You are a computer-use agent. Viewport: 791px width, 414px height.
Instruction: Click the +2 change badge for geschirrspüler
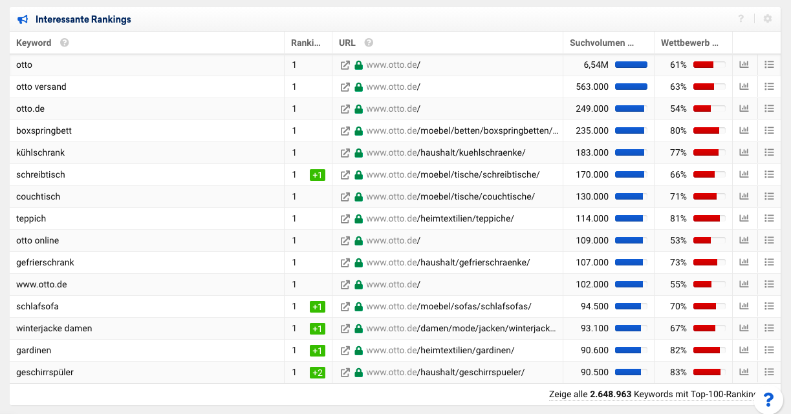pyautogui.click(x=317, y=373)
